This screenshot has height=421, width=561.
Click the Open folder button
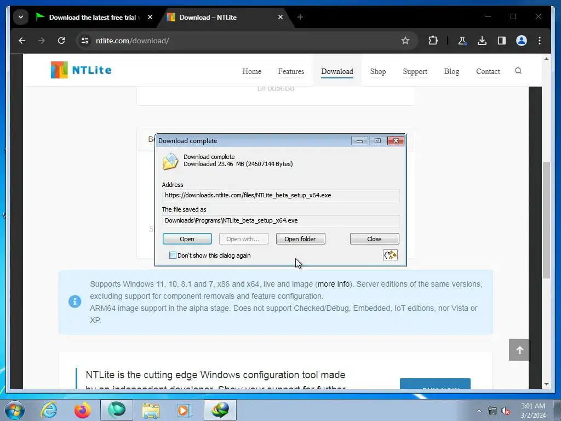pyautogui.click(x=301, y=239)
